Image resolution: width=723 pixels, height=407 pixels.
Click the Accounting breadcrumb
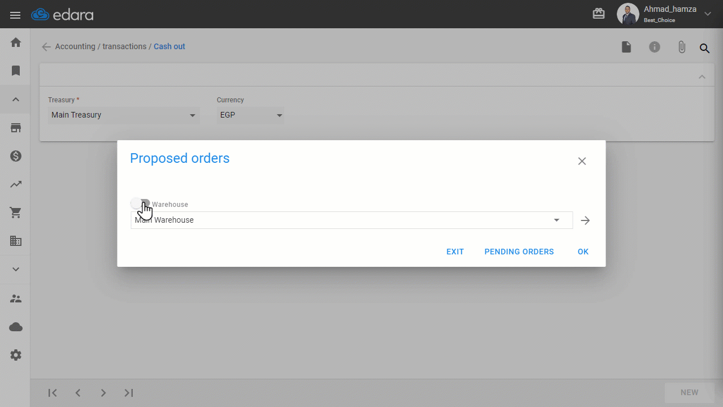75,47
